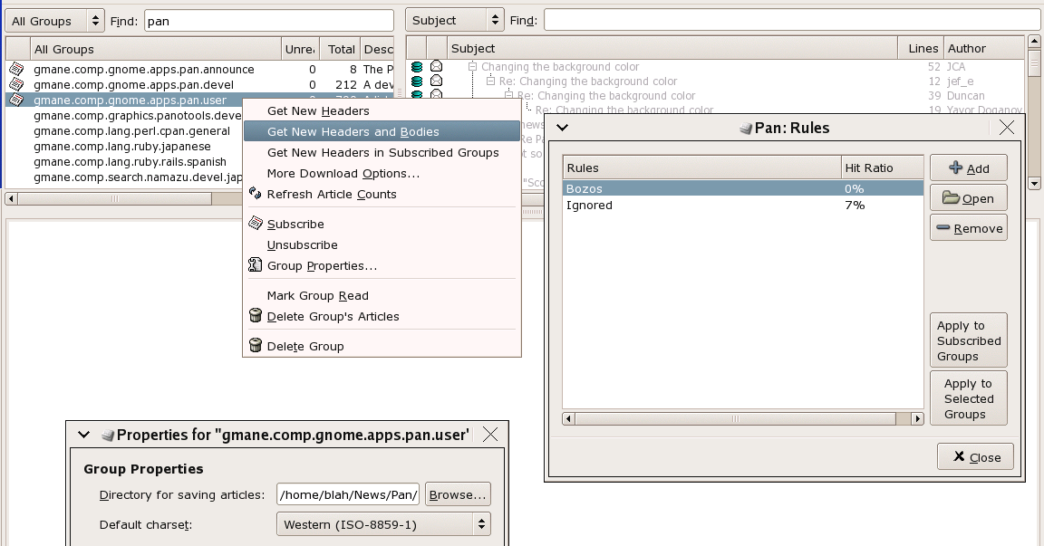Click author name Duncan in the article list
This screenshot has height=546, width=1044.
(965, 96)
